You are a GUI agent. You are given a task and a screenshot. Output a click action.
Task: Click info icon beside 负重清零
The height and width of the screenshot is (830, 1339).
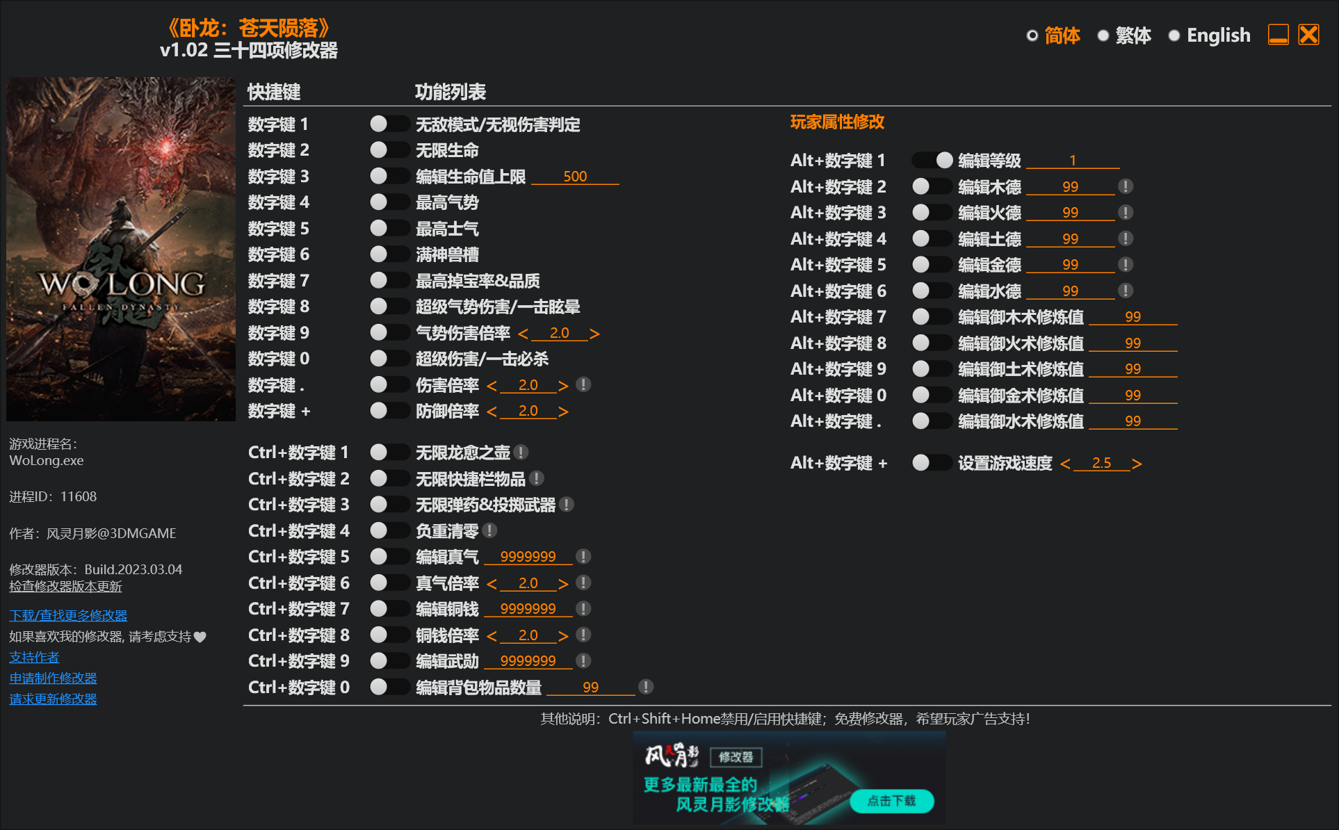490,530
